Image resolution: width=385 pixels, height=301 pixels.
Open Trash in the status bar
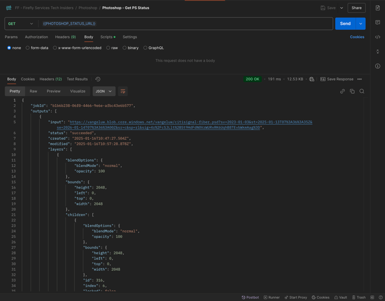[x=359, y=297]
